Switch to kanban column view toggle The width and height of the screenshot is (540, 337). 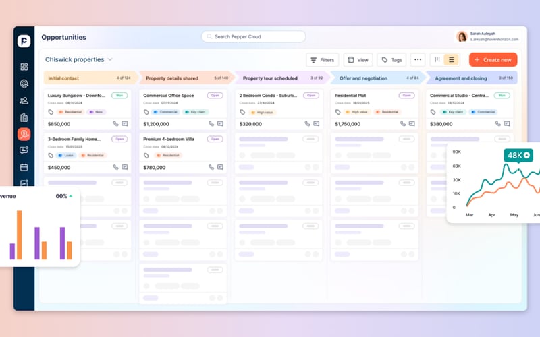click(437, 59)
